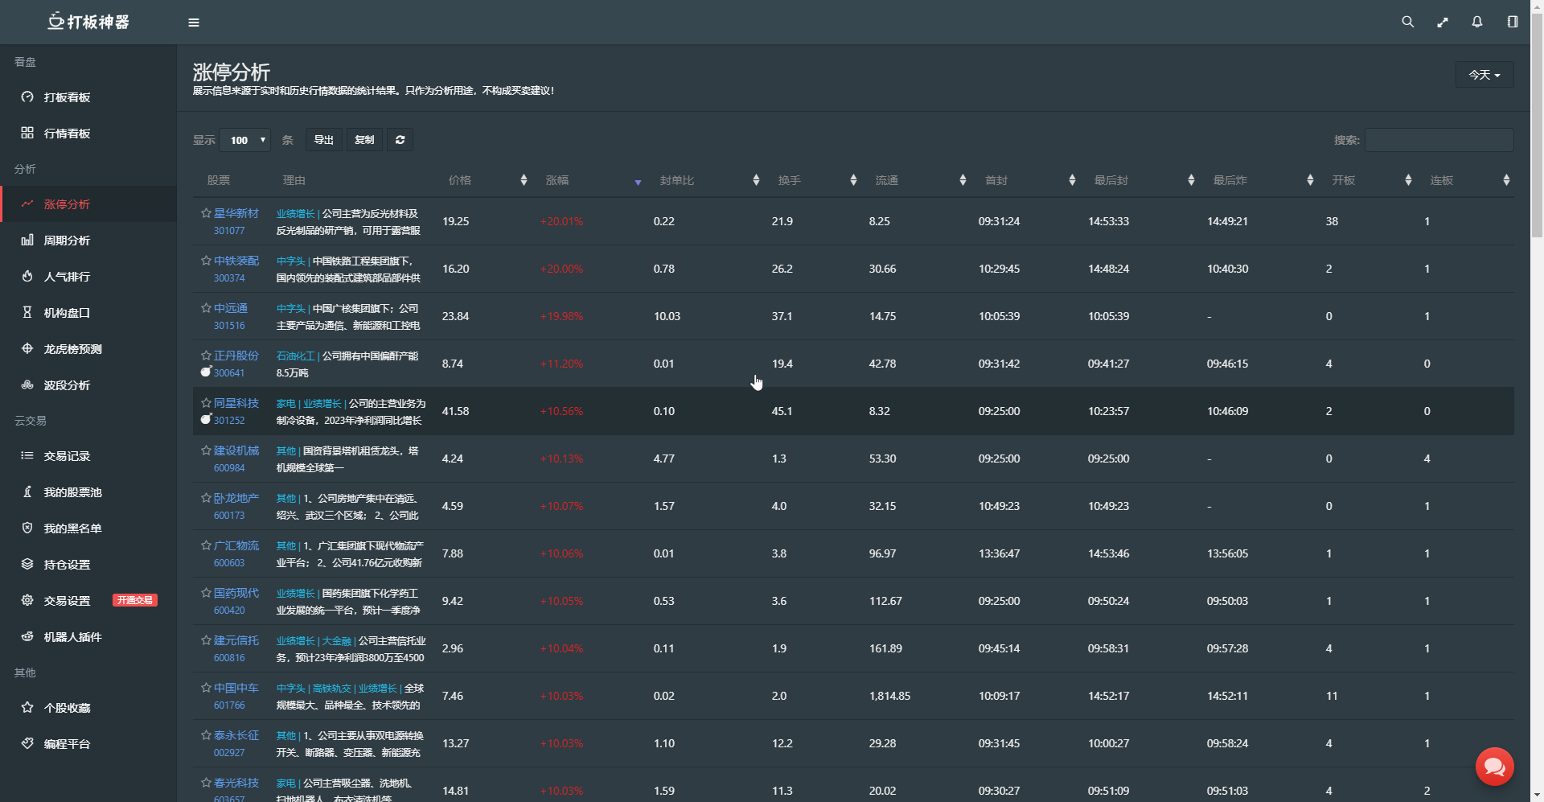The width and height of the screenshot is (1544, 802).
Task: Click the red 开通交易 badge
Action: (134, 600)
